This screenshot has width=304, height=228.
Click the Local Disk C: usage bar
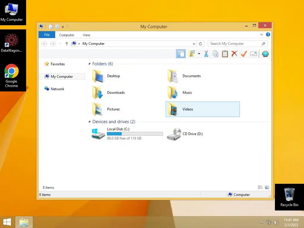(x=135, y=134)
